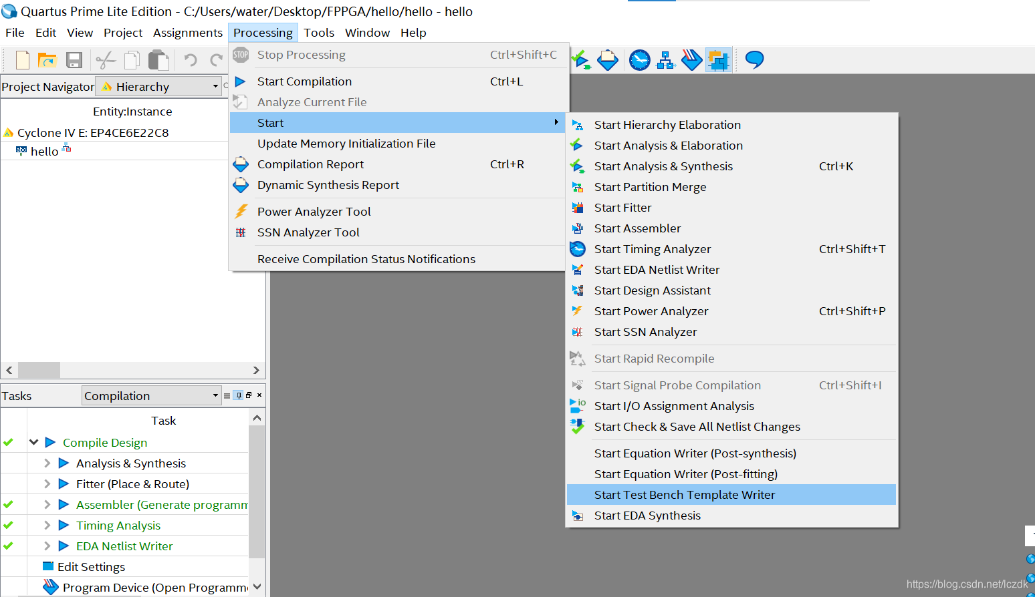1035x597 pixels.
Task: Expand the Timing Analysis task
Action: click(x=47, y=525)
